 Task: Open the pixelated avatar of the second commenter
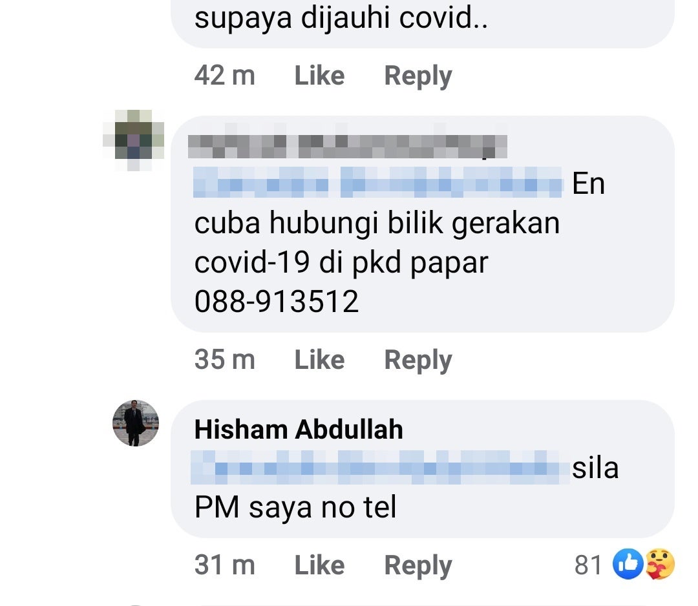point(134,140)
